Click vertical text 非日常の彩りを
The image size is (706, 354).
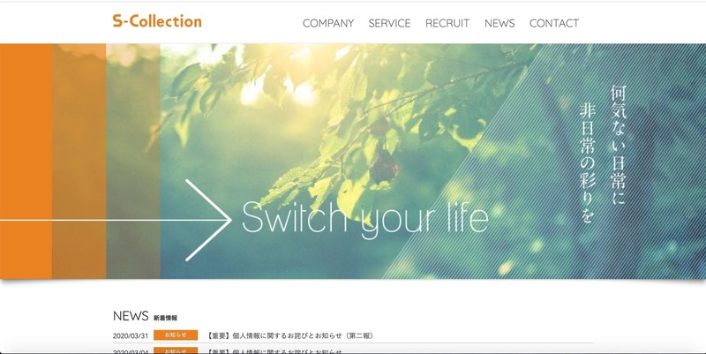[588, 162]
